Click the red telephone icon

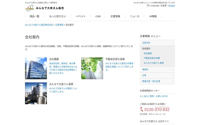tap(142, 109)
